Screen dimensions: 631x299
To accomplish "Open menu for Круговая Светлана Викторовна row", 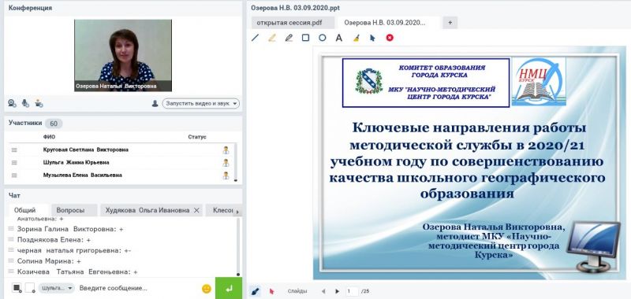I will click(x=14, y=149).
